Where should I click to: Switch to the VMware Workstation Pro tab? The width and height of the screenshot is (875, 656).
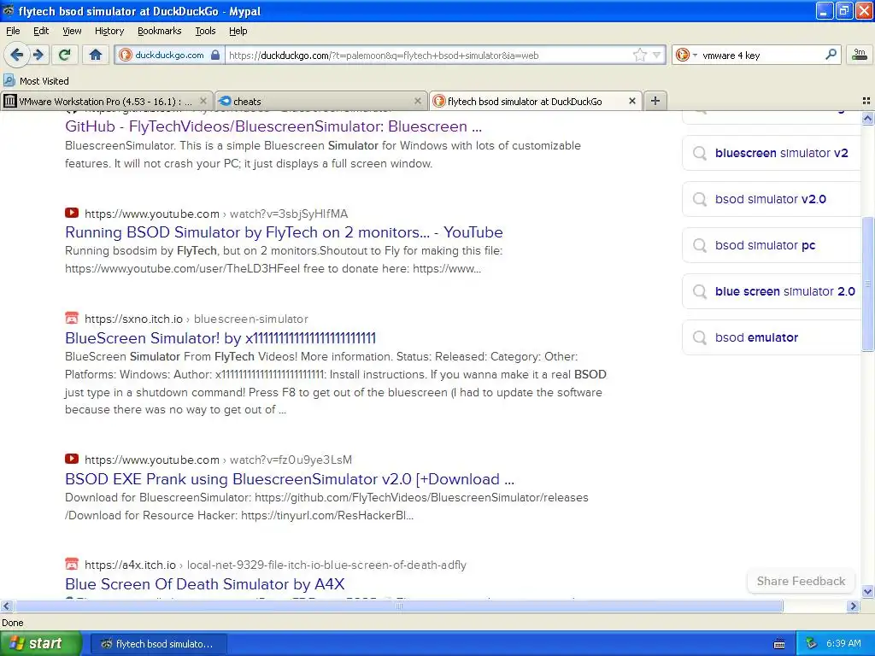pyautogui.click(x=106, y=101)
